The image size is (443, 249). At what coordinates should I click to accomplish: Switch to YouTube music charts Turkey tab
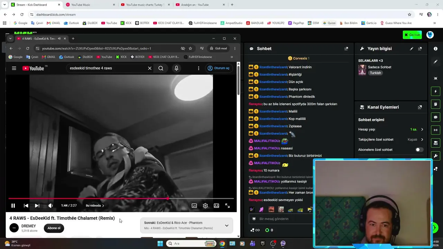tap(145, 5)
